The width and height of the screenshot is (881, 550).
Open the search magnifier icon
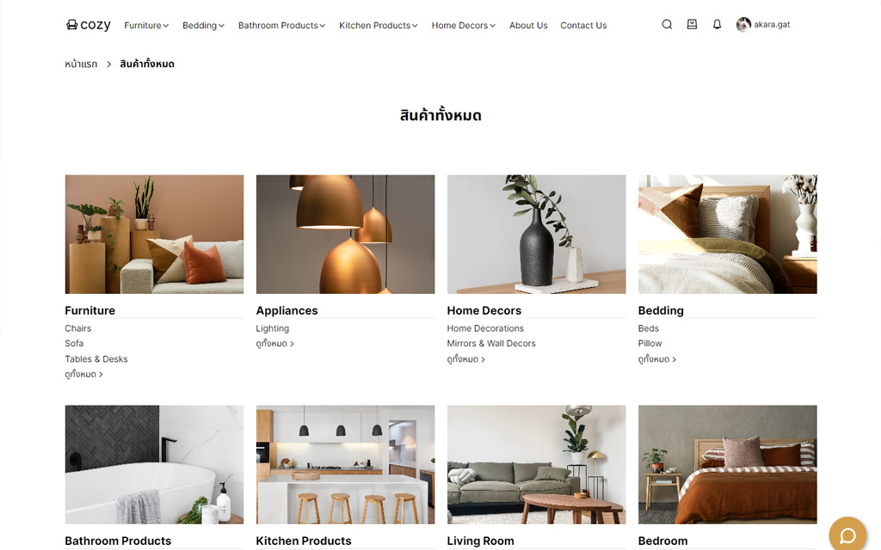(x=667, y=25)
